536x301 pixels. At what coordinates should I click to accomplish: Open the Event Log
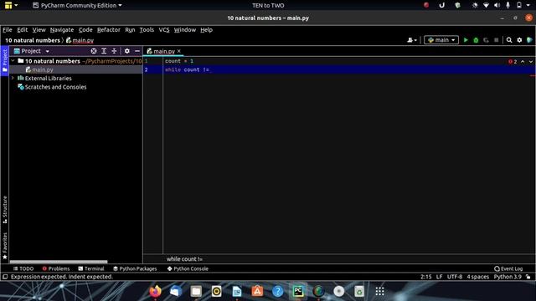coord(508,268)
